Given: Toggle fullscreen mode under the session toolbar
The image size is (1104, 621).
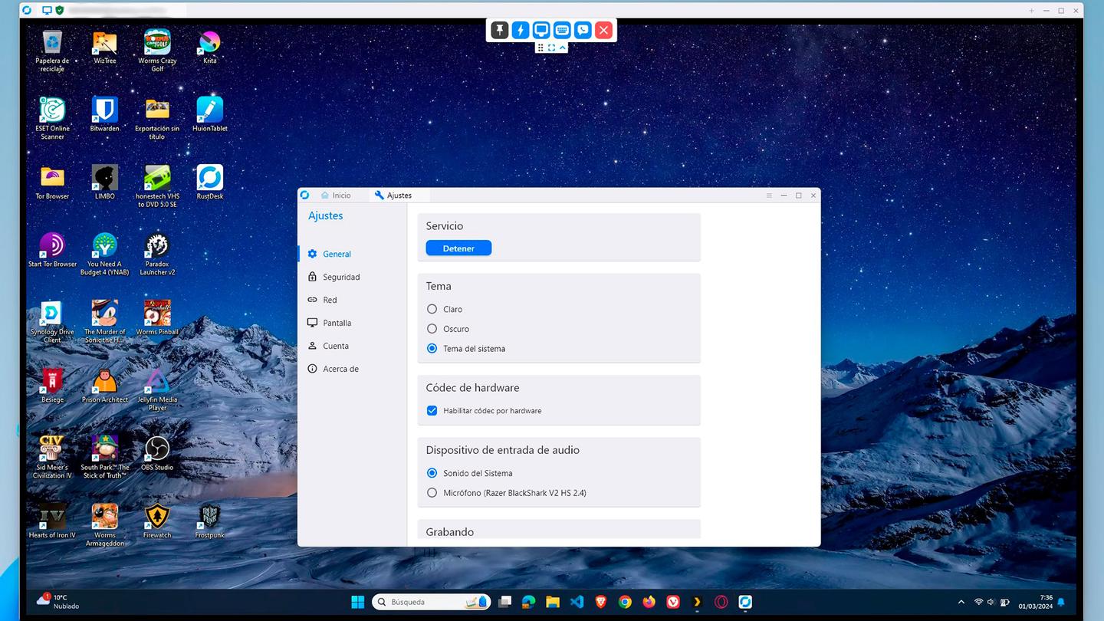Looking at the screenshot, I should (x=551, y=48).
